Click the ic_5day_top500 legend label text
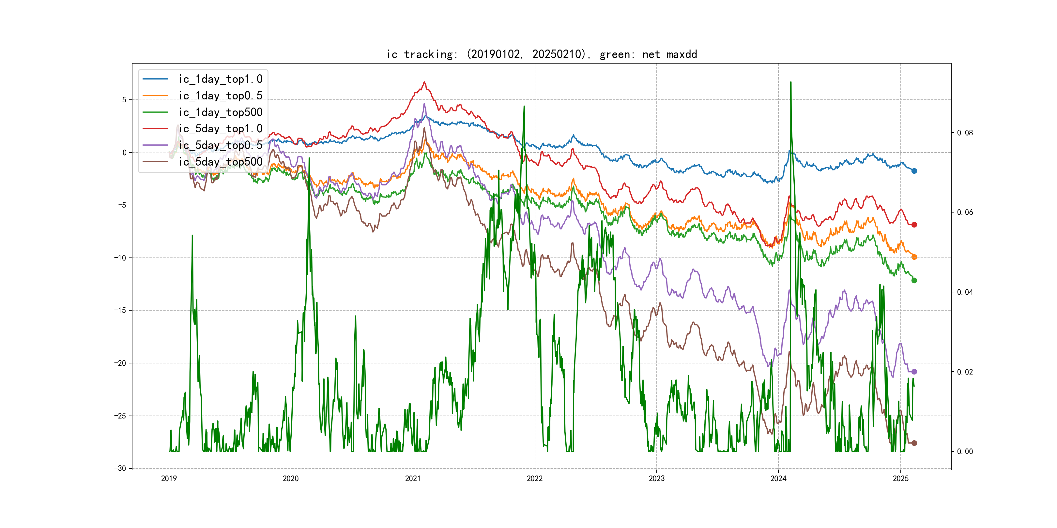This screenshot has height=528, width=1057. pos(220,162)
